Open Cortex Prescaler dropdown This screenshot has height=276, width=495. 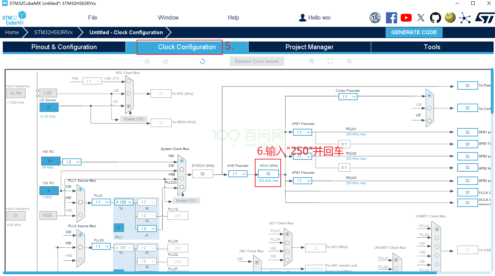348,97
